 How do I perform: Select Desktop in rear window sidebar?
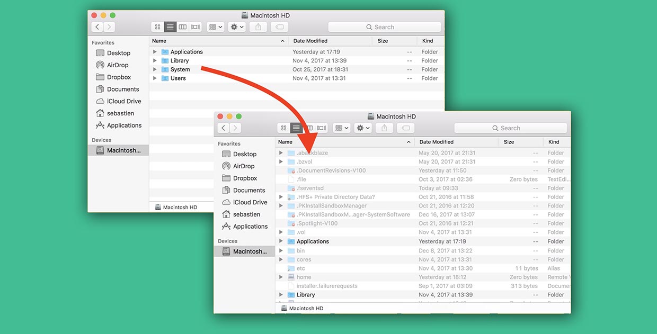coord(118,53)
